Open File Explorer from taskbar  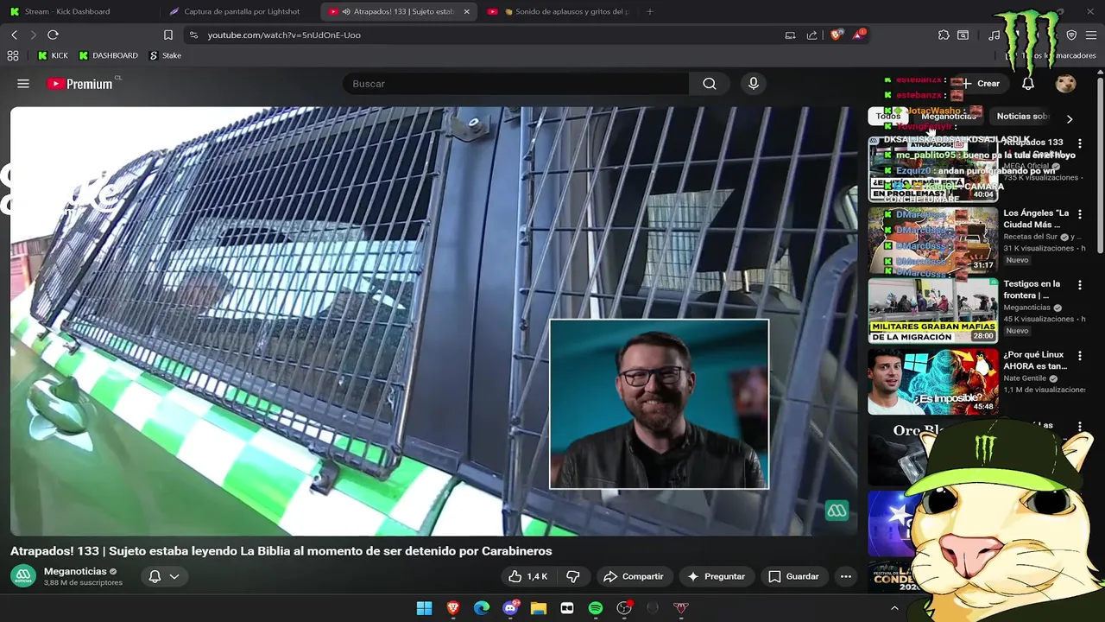[539, 608]
